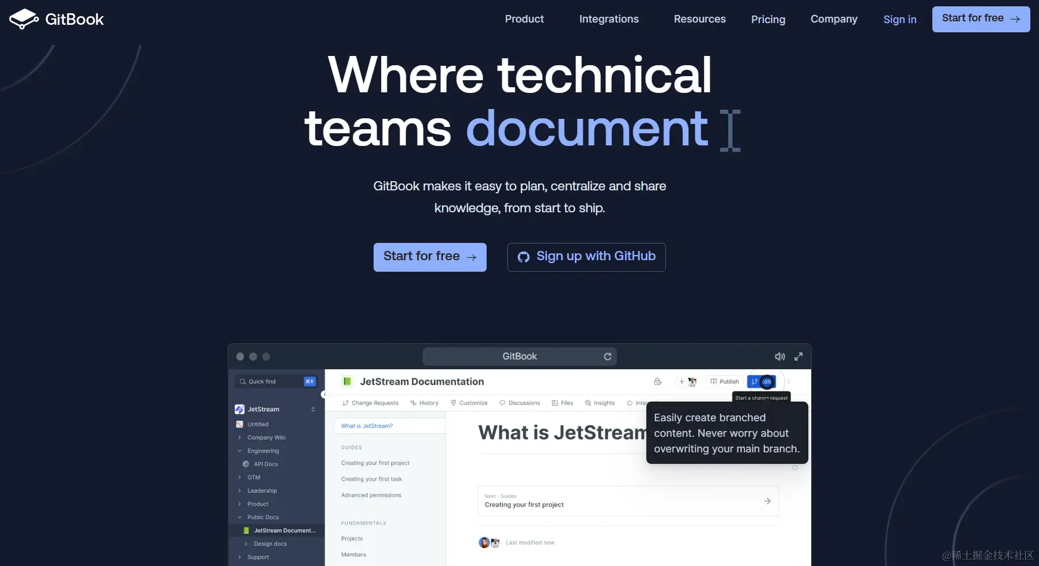Open the History tab
This screenshot has width=1039, height=566.
(424, 403)
